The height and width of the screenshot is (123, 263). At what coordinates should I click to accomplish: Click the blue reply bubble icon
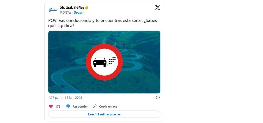click(68, 106)
